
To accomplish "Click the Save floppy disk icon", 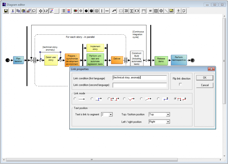I will [x=6, y=11].
